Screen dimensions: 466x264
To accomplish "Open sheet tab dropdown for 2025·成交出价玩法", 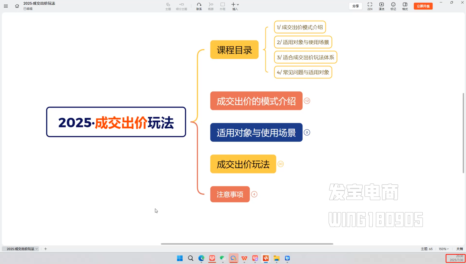I will [x=37, y=249].
